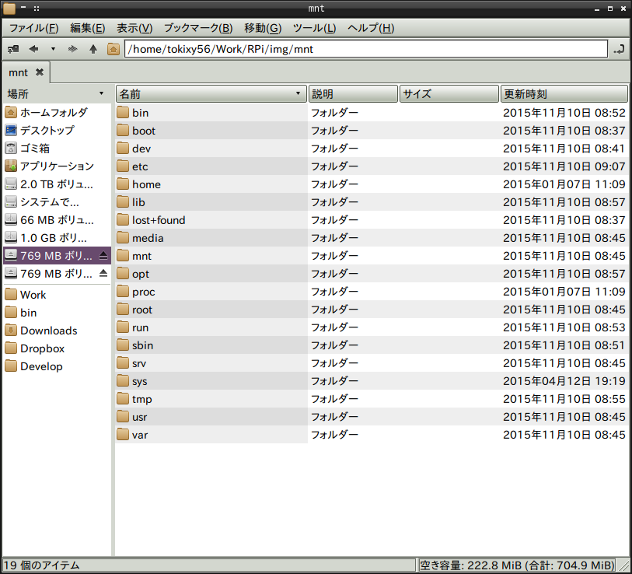
Task: Open Downloads bookmark in side pane
Action: tap(57, 331)
